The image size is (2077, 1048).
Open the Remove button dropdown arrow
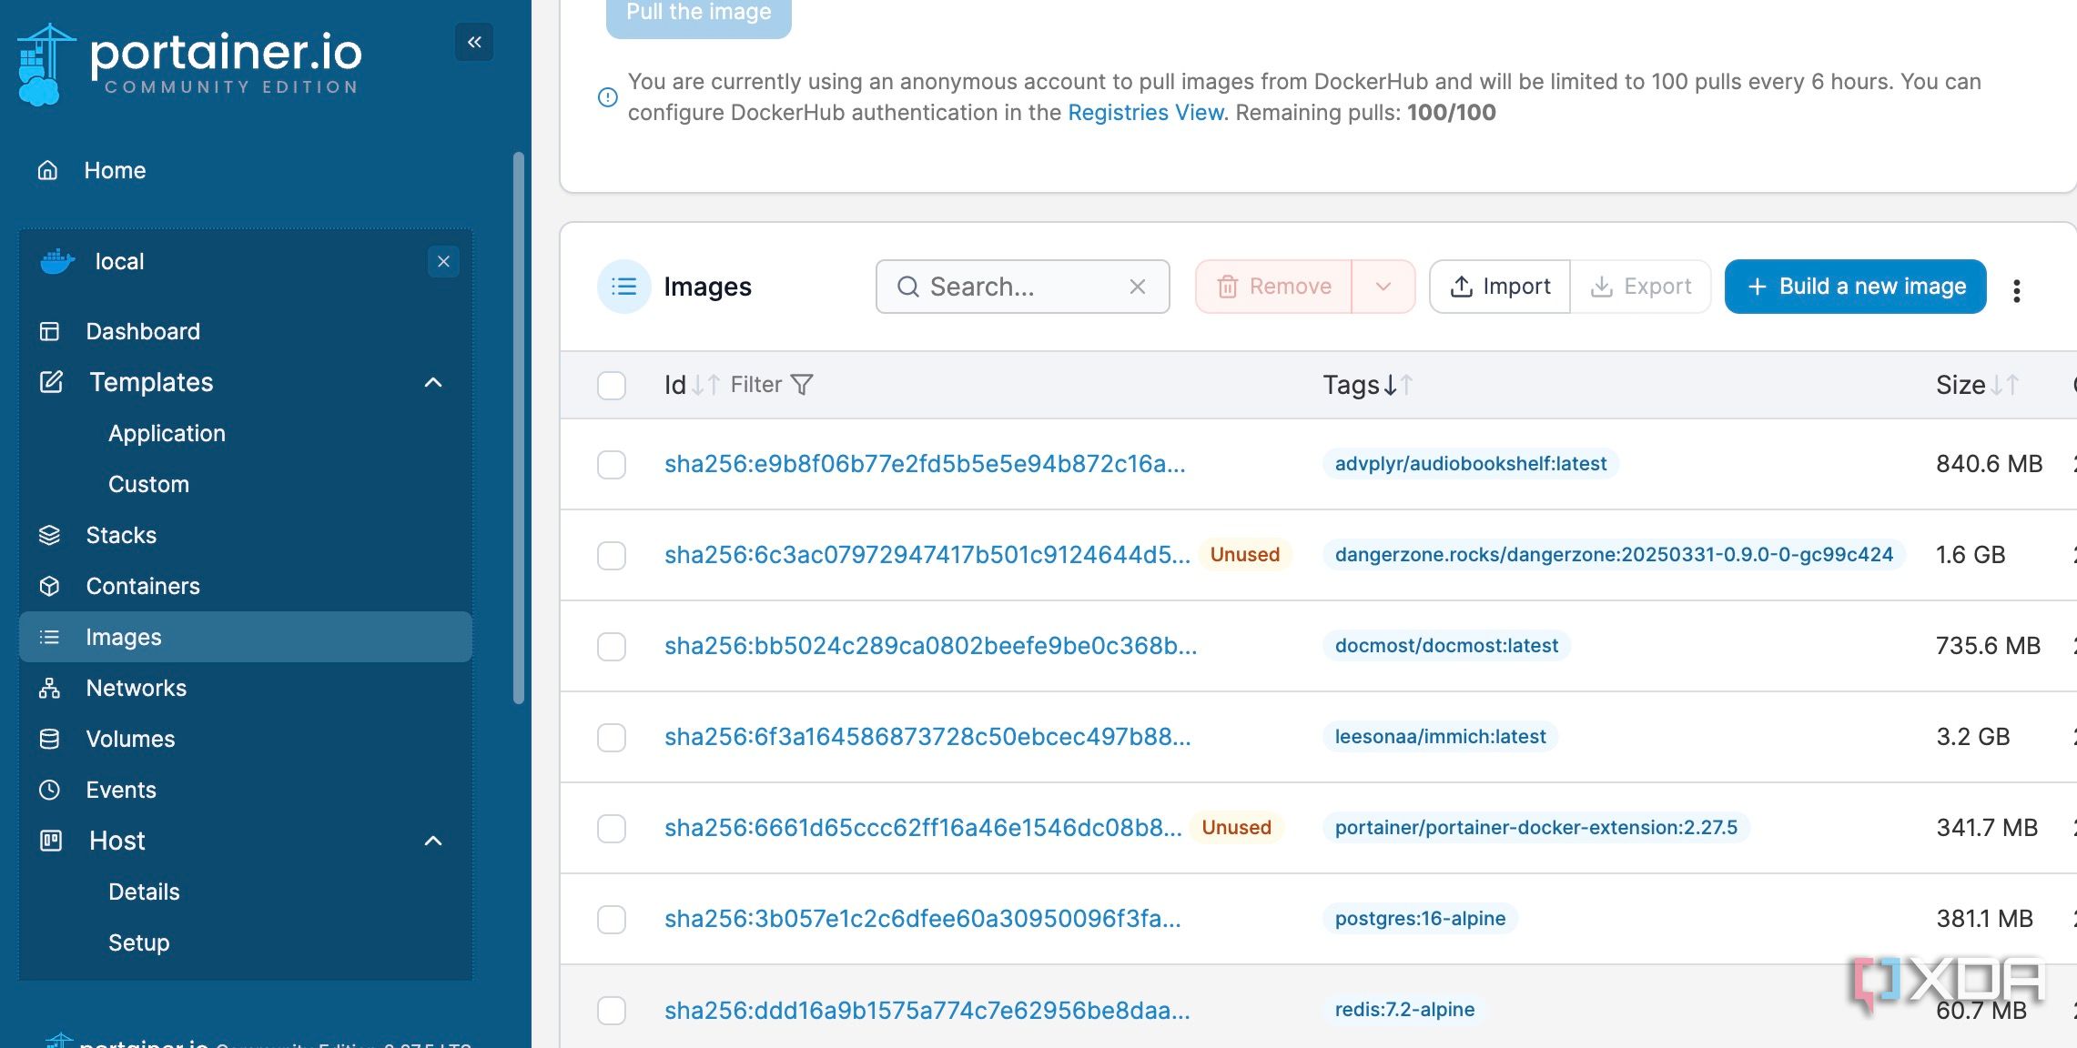click(1384, 287)
